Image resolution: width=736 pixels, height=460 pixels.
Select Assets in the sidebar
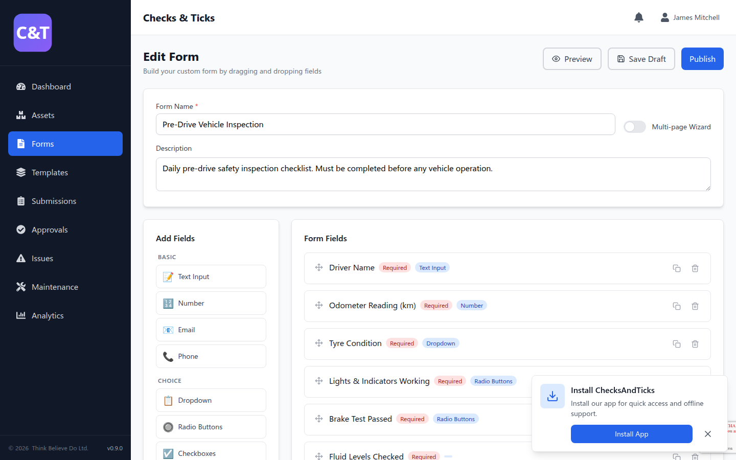point(43,115)
